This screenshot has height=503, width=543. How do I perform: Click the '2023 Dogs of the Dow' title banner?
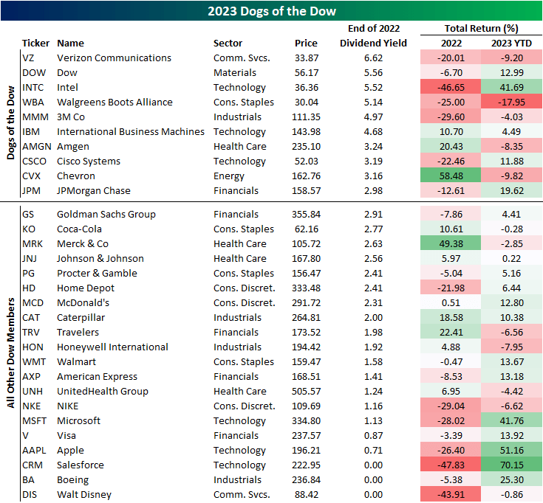pyautogui.click(x=271, y=11)
